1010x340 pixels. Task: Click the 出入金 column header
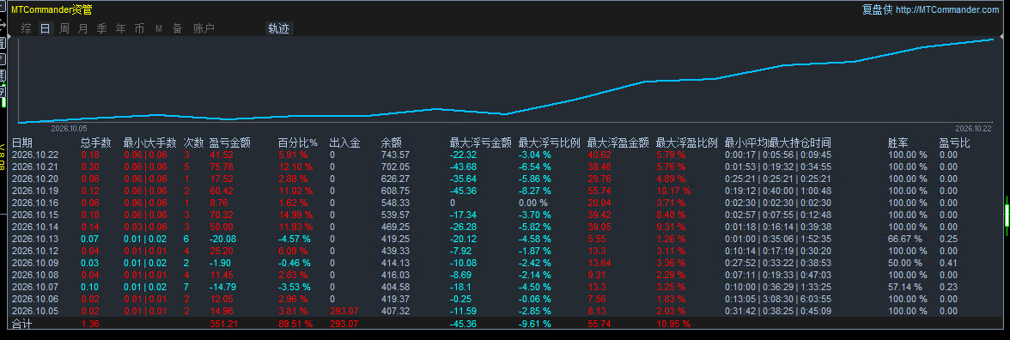pyautogui.click(x=344, y=143)
